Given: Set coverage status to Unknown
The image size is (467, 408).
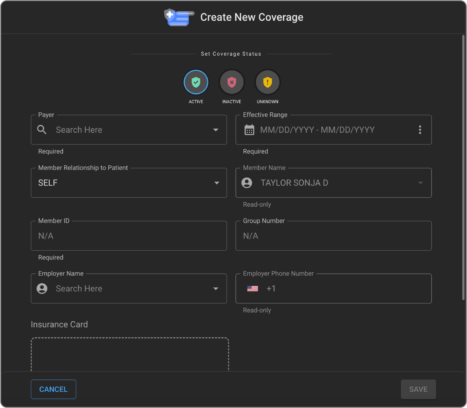Looking at the screenshot, I should point(267,82).
